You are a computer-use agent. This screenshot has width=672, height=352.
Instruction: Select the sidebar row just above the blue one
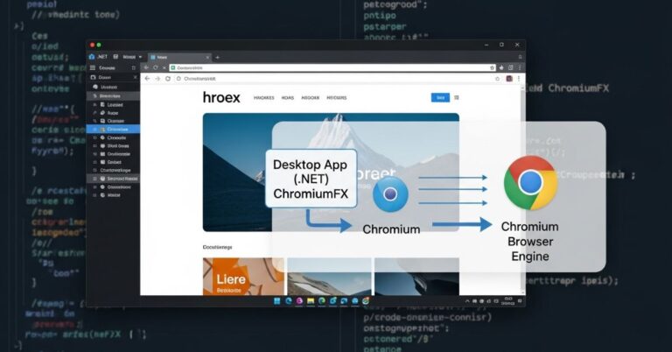tap(113, 121)
